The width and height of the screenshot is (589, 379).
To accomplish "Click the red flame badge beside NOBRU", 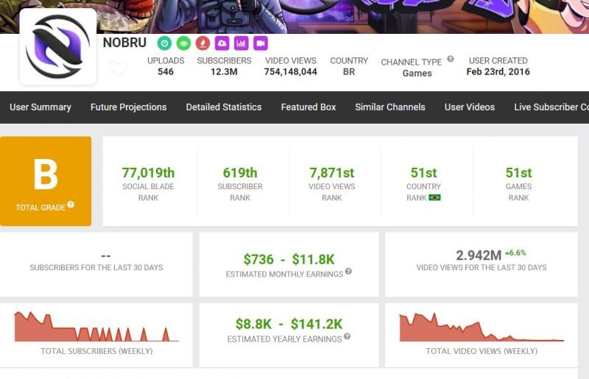I will [202, 43].
